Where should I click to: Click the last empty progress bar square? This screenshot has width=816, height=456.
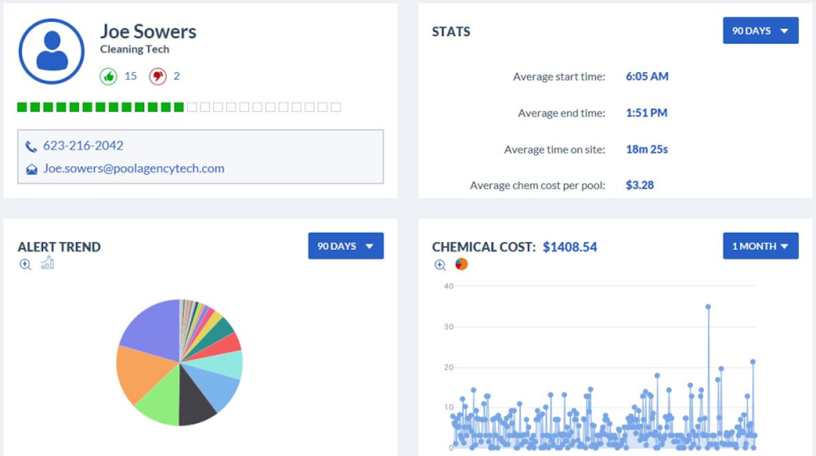point(336,107)
